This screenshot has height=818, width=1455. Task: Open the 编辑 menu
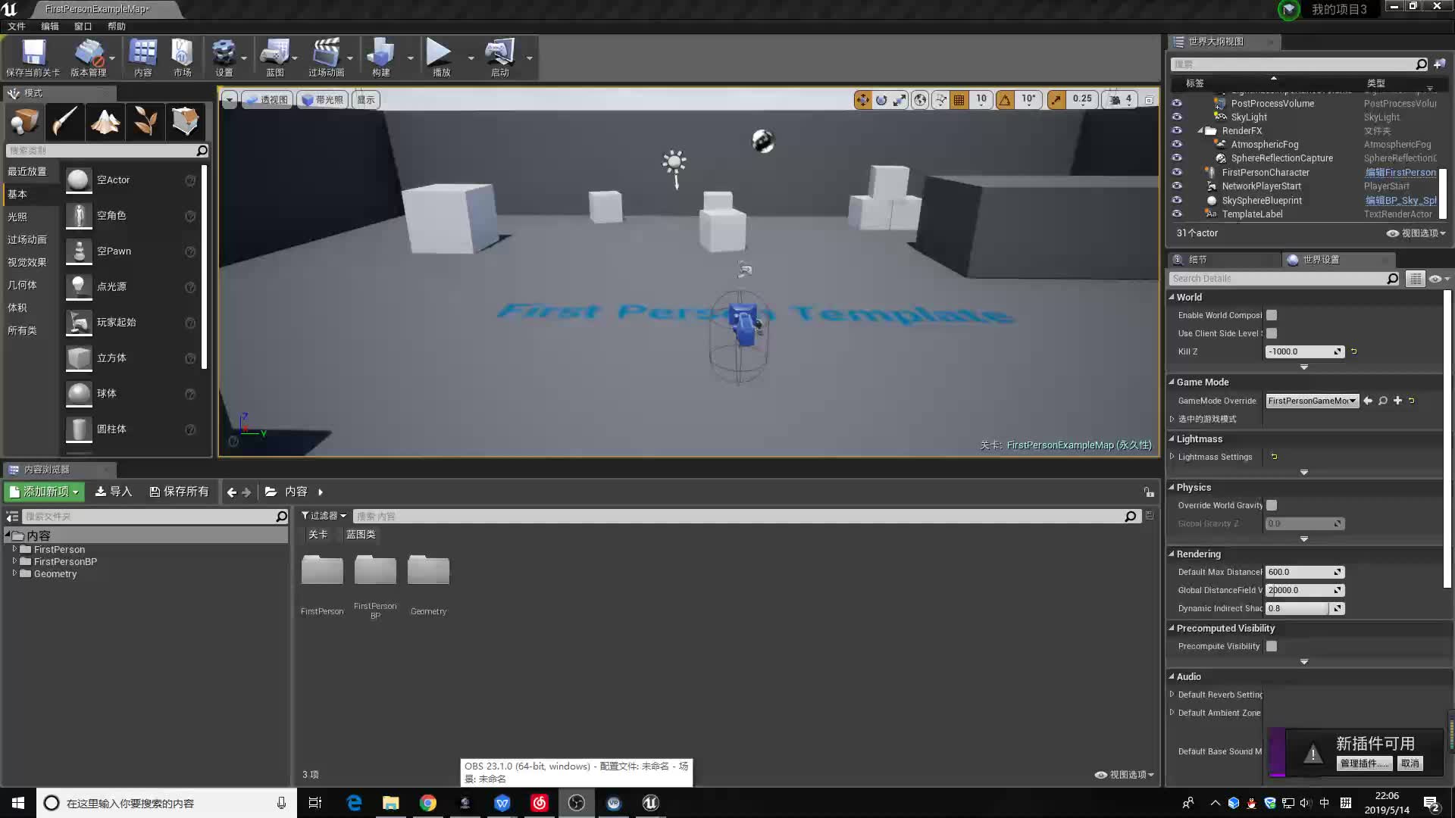point(49,26)
